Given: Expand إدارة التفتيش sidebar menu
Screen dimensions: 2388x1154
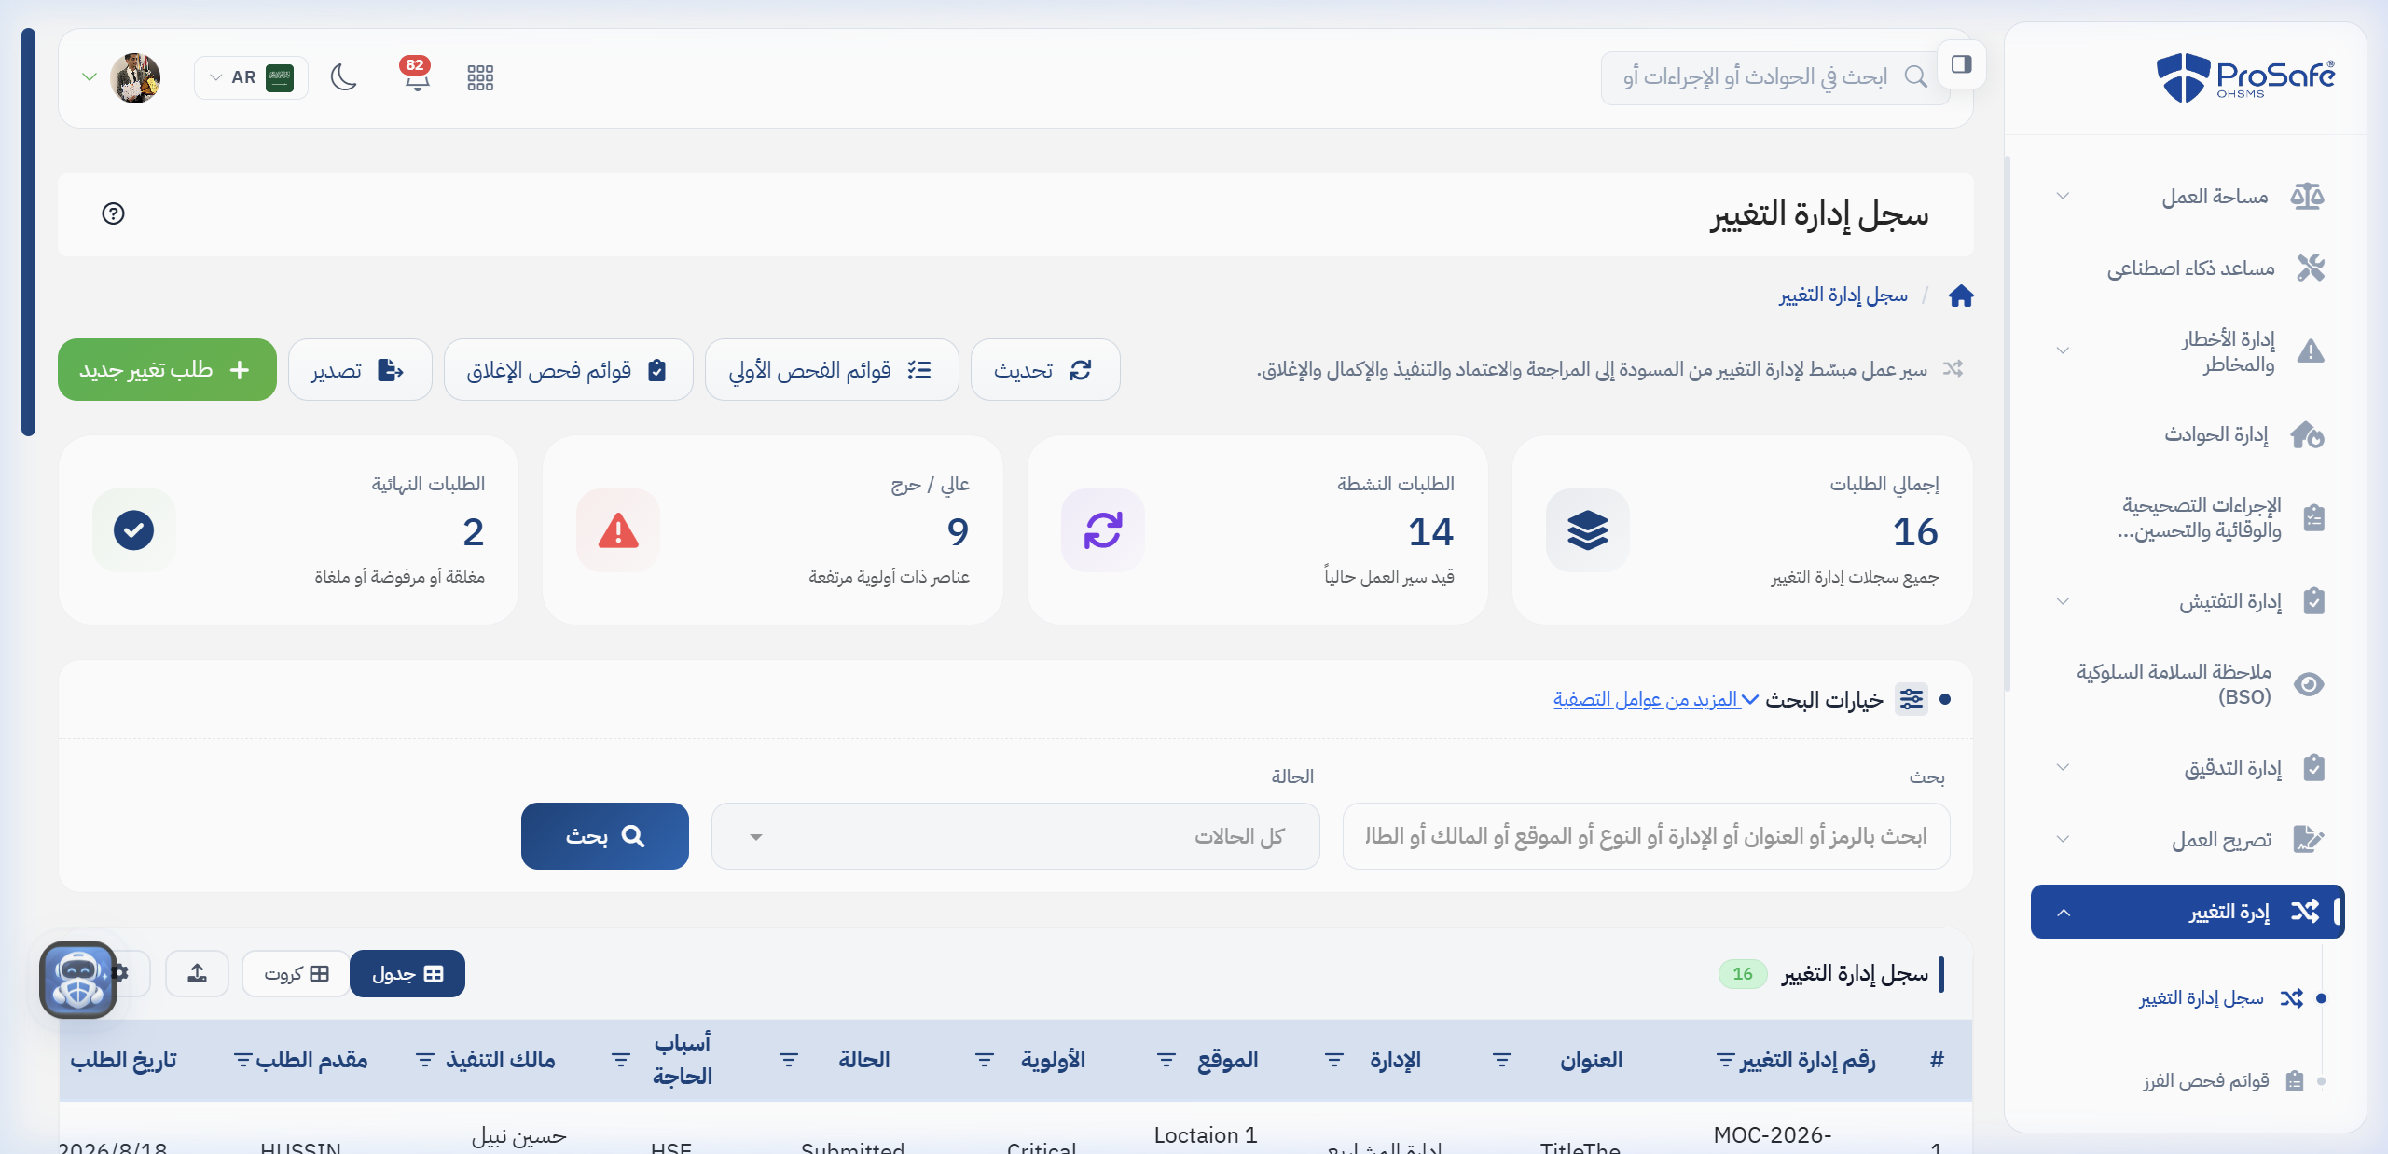Looking at the screenshot, I should pyautogui.click(x=2188, y=601).
